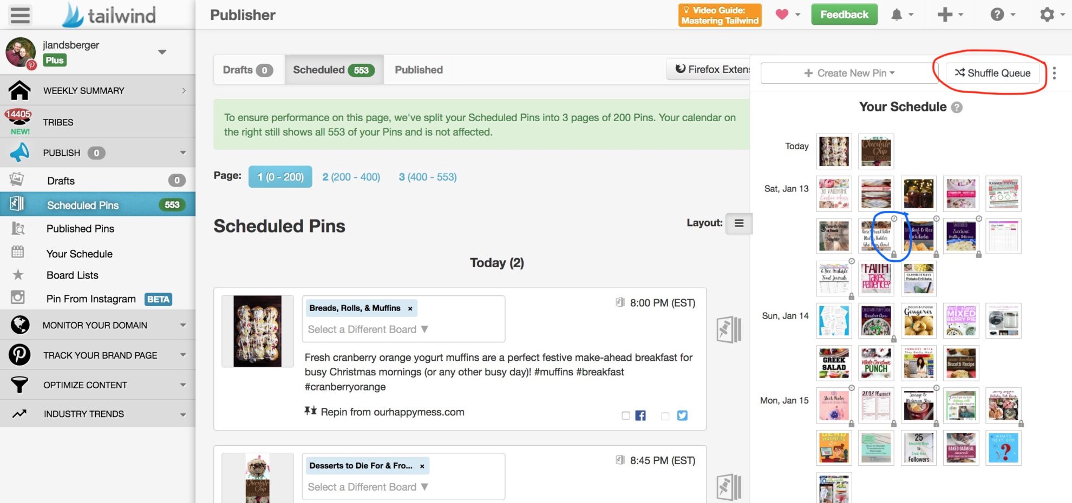Go to page 3 (400 - 553)
Image resolution: width=1072 pixels, height=503 pixels.
coord(428,177)
